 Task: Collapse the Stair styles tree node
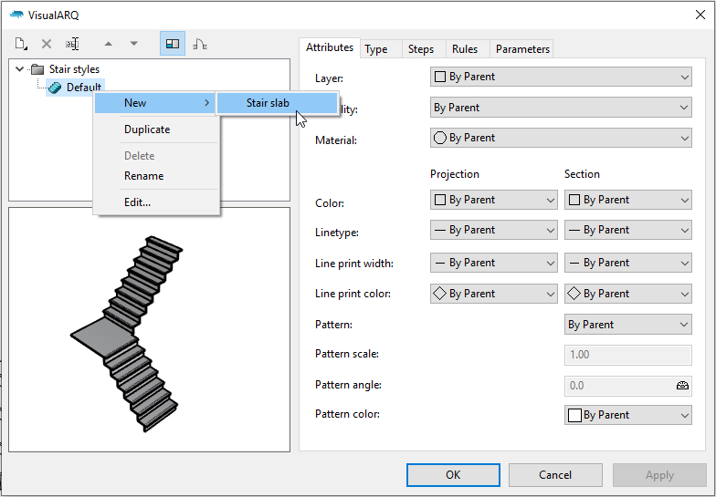(x=20, y=69)
